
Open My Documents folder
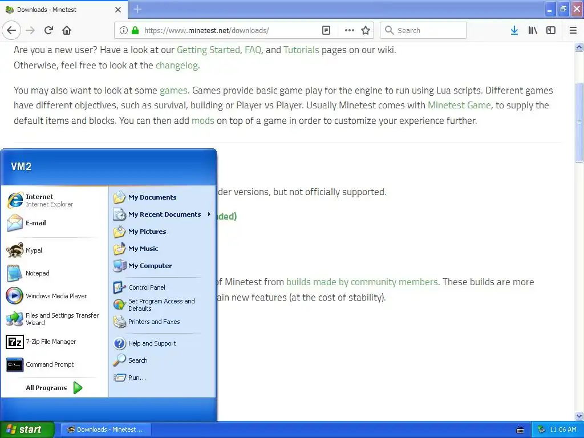point(163,197)
